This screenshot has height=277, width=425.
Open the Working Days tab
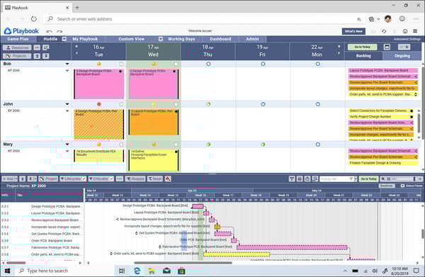tap(181, 39)
